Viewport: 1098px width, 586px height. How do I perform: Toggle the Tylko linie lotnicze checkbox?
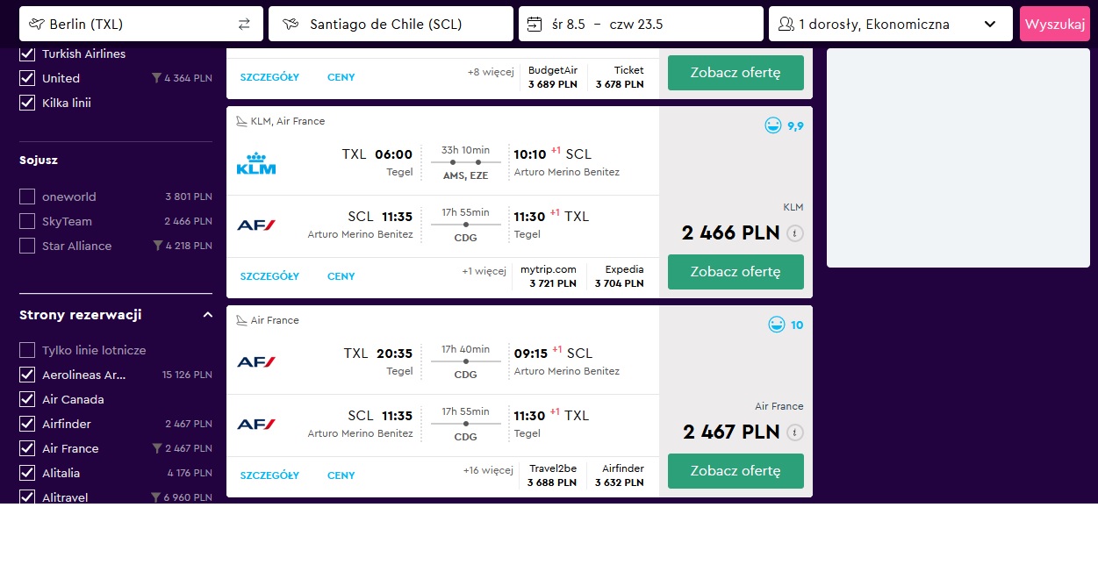(x=27, y=350)
